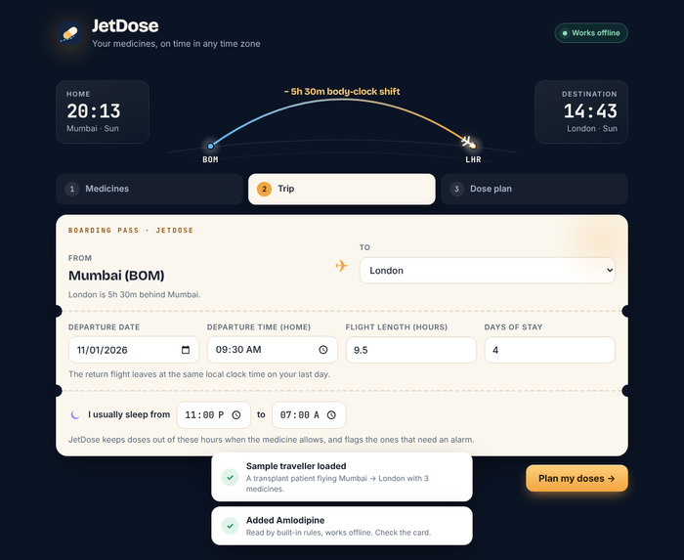Click the Plan my doses button
Viewport: 684px width, 560px height.
pos(577,479)
